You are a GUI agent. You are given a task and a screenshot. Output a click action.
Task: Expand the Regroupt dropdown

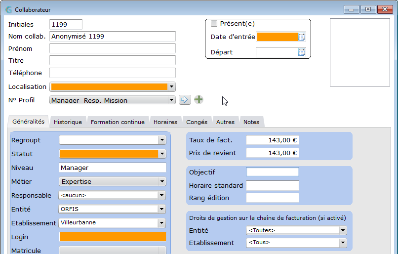(162, 140)
